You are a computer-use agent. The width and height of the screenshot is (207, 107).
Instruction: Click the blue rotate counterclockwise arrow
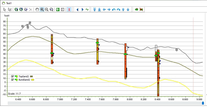point(114,9)
